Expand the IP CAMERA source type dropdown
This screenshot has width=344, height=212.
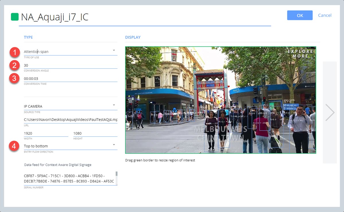[70, 106]
